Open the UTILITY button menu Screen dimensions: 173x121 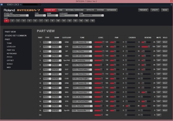pyautogui.click(x=155, y=10)
